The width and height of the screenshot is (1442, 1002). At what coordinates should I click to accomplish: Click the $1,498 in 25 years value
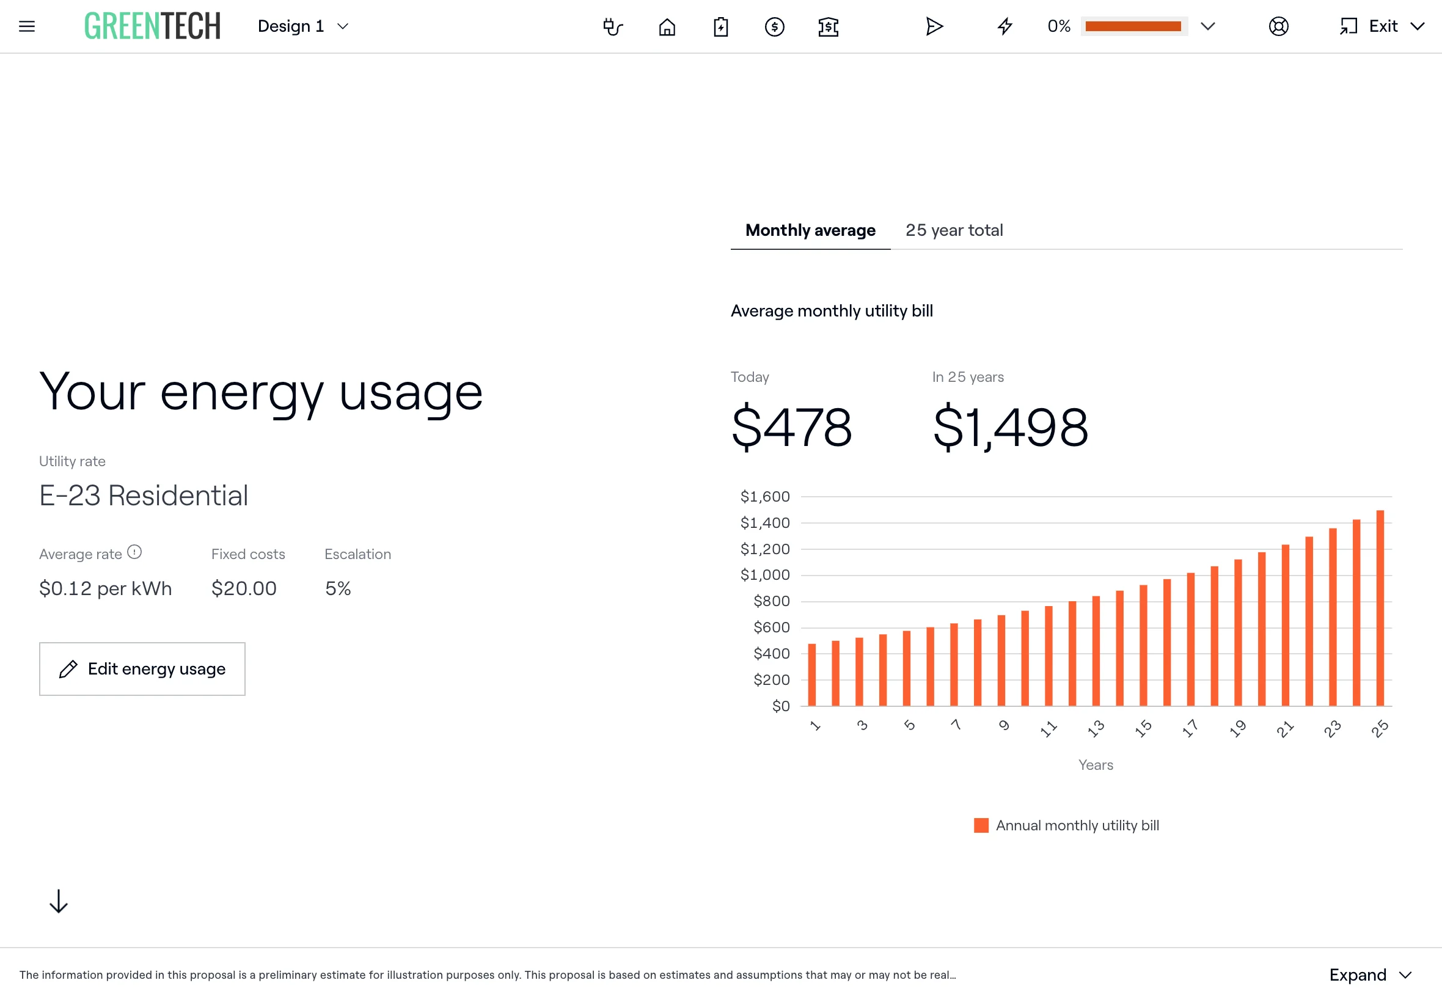(x=1010, y=427)
